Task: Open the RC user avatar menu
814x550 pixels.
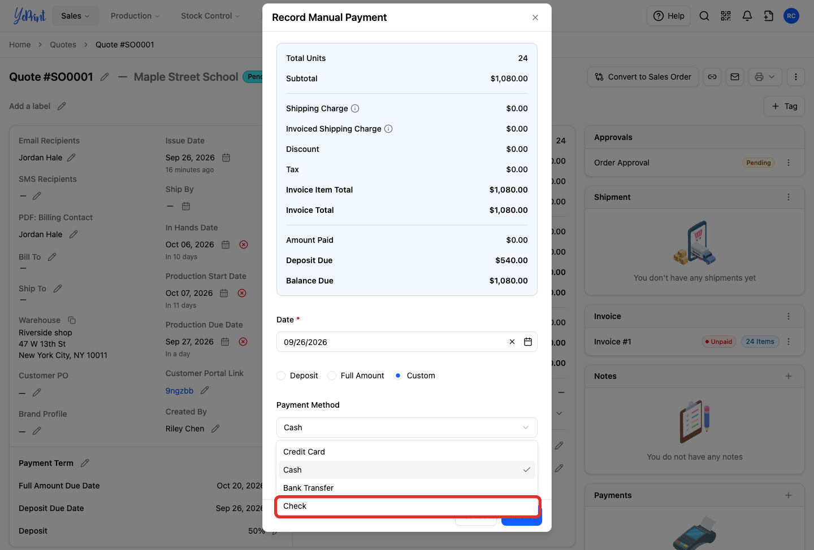Action: [791, 16]
